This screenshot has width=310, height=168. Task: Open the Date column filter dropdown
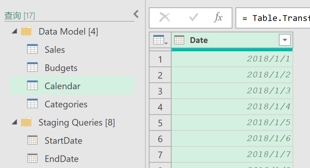pyautogui.click(x=285, y=40)
